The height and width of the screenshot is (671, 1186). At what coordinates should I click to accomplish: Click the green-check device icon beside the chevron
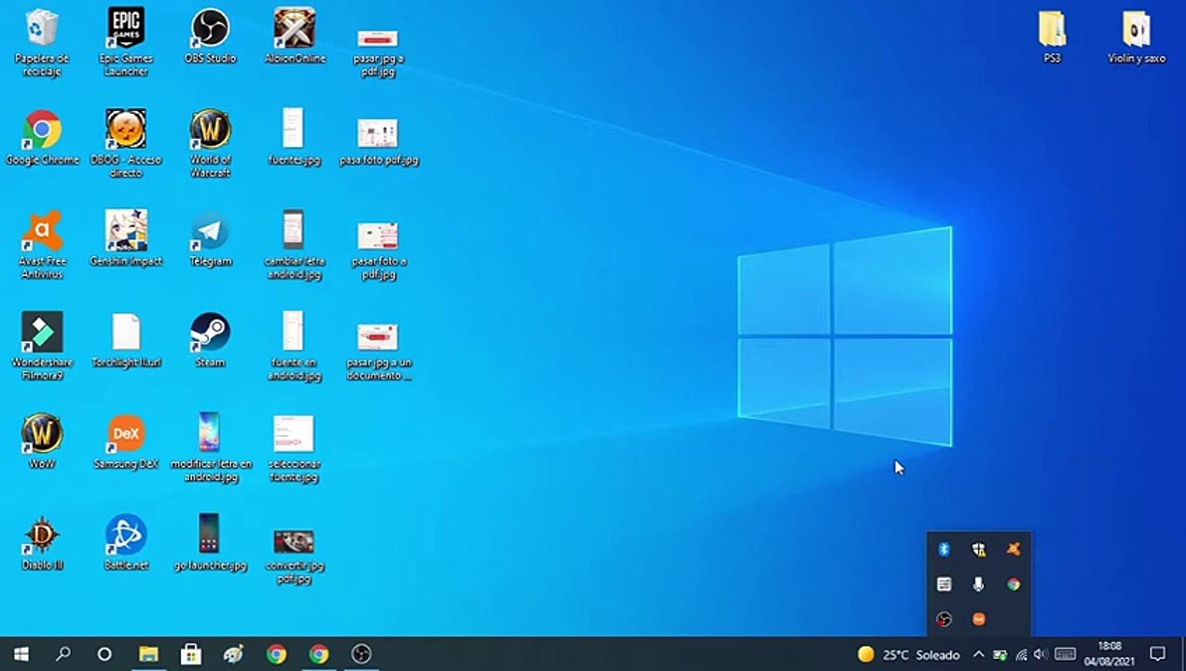pyautogui.click(x=1000, y=654)
